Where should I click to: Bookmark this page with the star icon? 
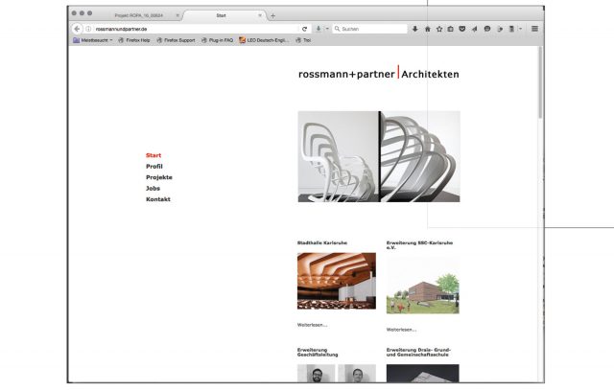pos(439,29)
